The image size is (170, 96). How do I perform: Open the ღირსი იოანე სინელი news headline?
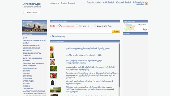(84, 55)
